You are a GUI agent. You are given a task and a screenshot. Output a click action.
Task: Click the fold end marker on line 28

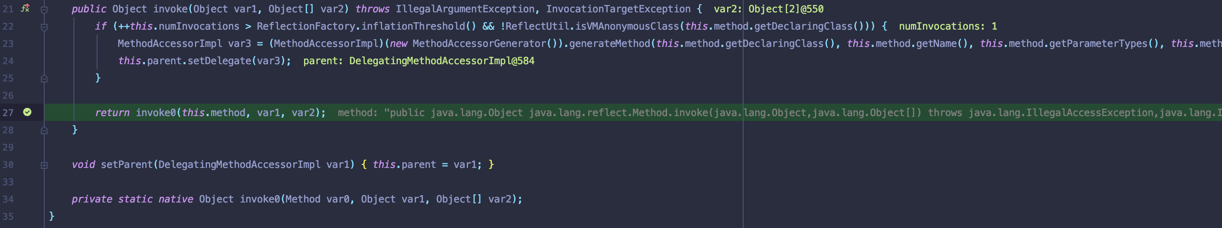pyautogui.click(x=44, y=130)
